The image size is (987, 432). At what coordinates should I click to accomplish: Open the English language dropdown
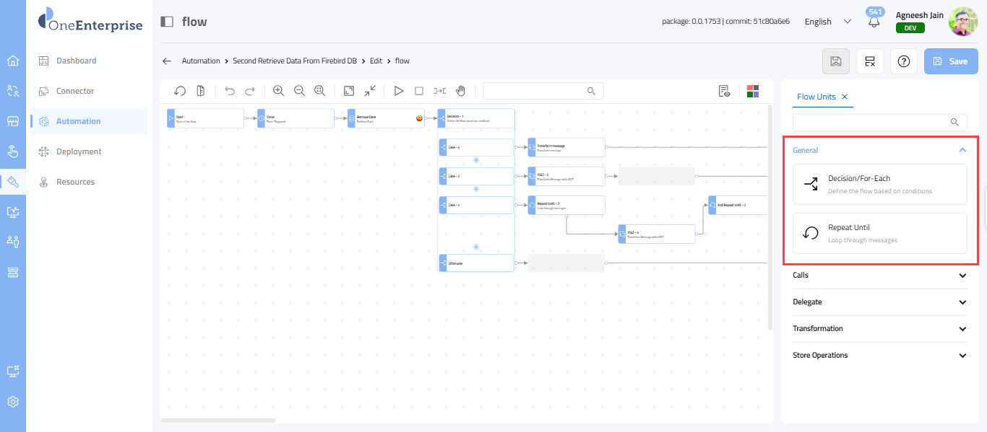click(828, 22)
